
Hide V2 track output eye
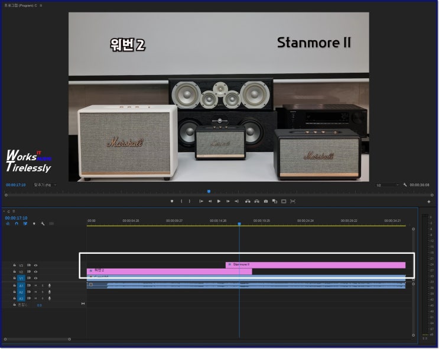click(35, 272)
